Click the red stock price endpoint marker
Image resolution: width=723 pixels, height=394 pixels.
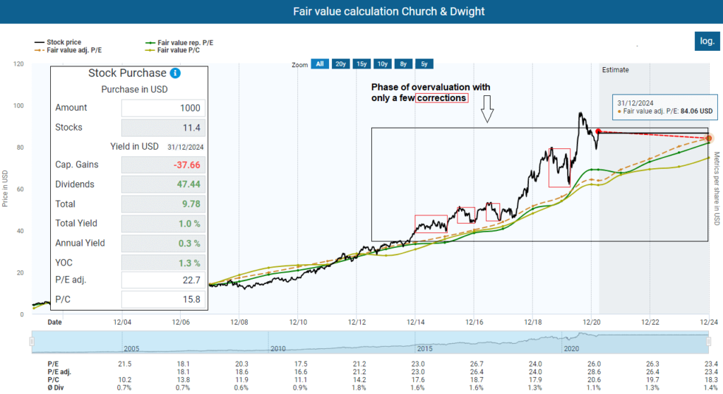[x=598, y=131]
